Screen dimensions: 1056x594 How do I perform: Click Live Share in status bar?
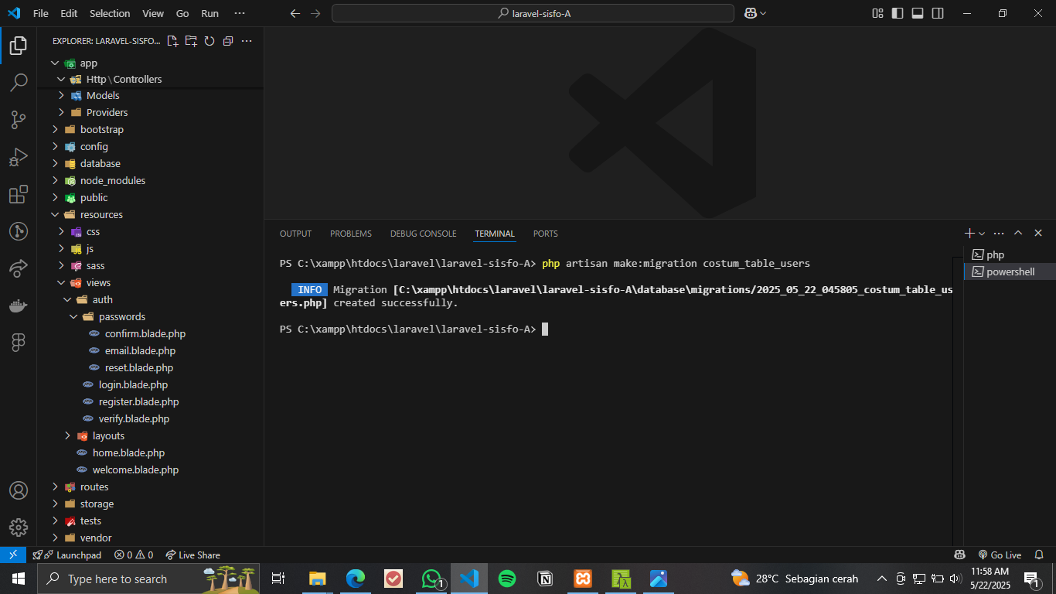[193, 555]
